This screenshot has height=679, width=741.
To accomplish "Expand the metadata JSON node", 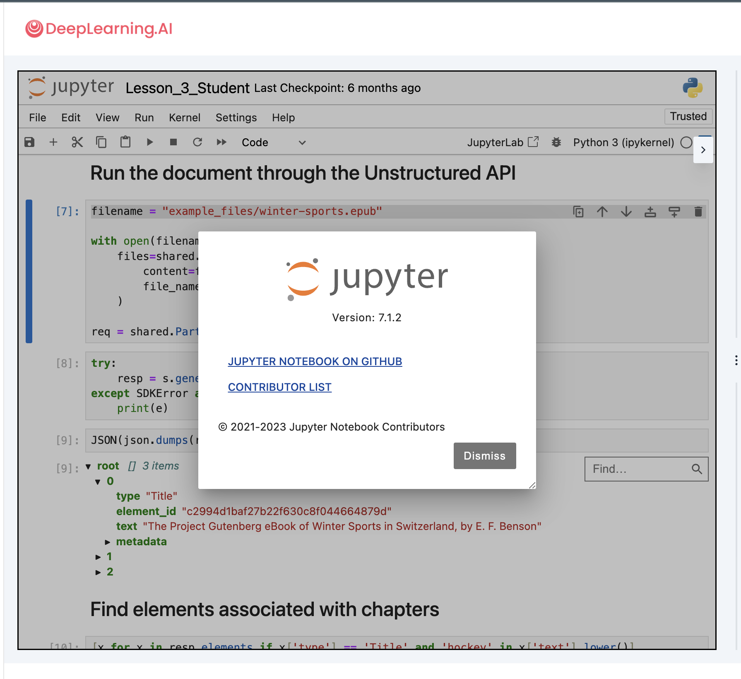I will pyautogui.click(x=108, y=542).
